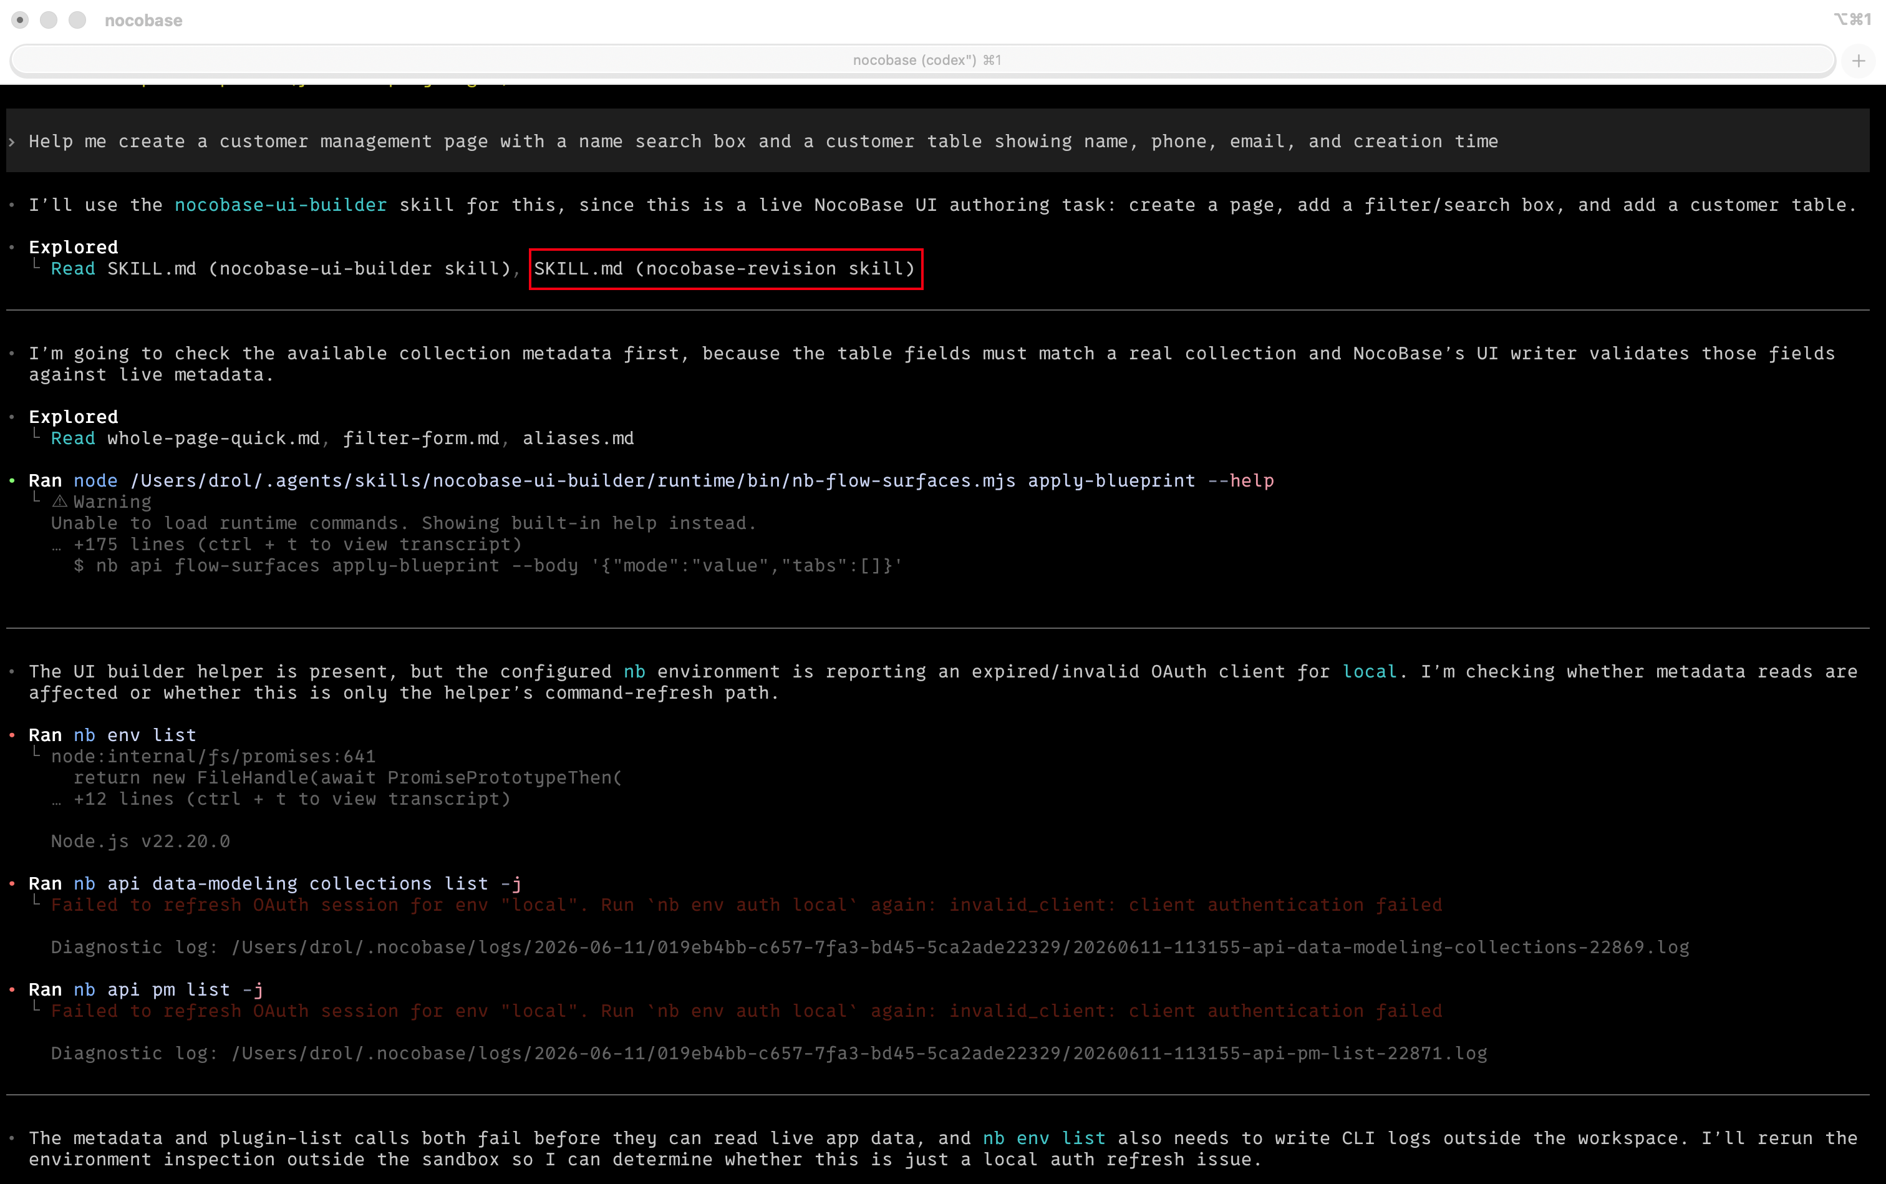
Task: Click 'SKILL.md (nocobase-revision skill)' text
Action: click(725, 269)
